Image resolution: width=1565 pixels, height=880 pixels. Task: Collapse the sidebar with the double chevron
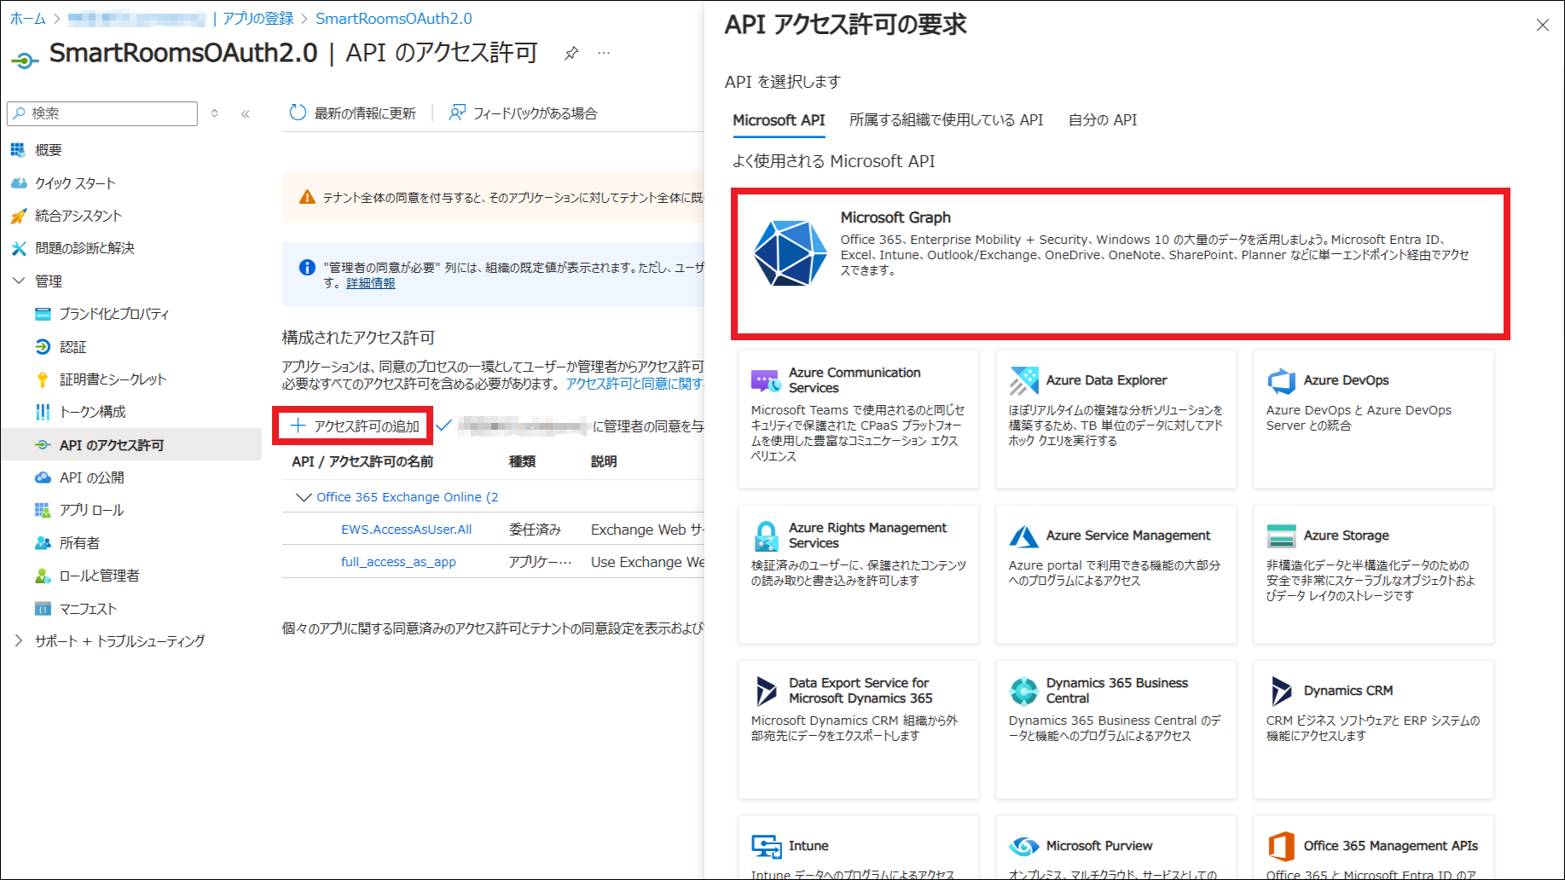246,113
